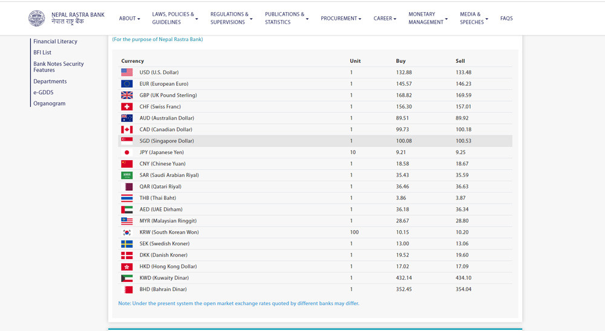
Task: Select the HKD (Hong Kong Dollar) name
Action: point(168,266)
